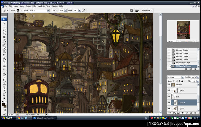Select the Lasso tool
This screenshot has width=201, height=127.
[x=4, y=30]
